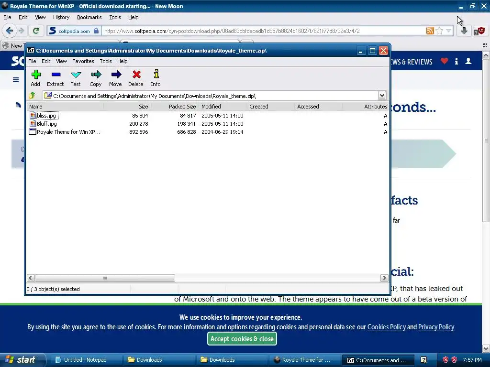Viewport: 490px width, 367px height.
Task: Open archive Info from toolbar
Action: [x=156, y=78]
